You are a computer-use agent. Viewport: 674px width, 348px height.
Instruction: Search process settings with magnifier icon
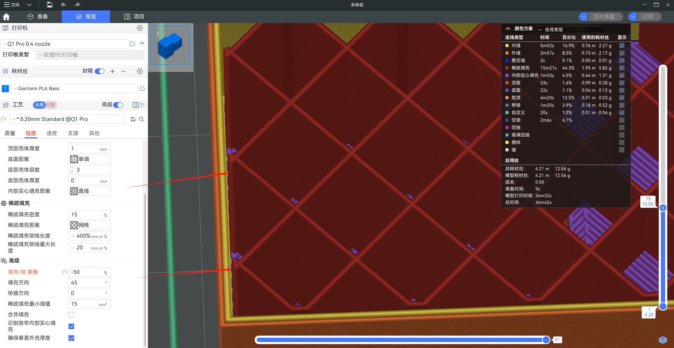(x=142, y=119)
